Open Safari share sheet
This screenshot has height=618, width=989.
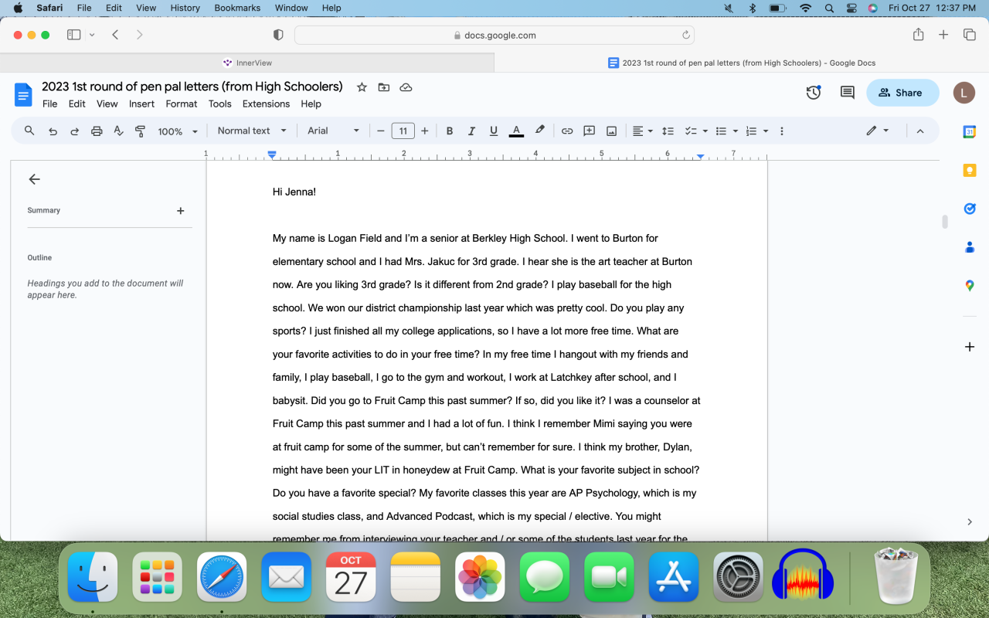[918, 35]
